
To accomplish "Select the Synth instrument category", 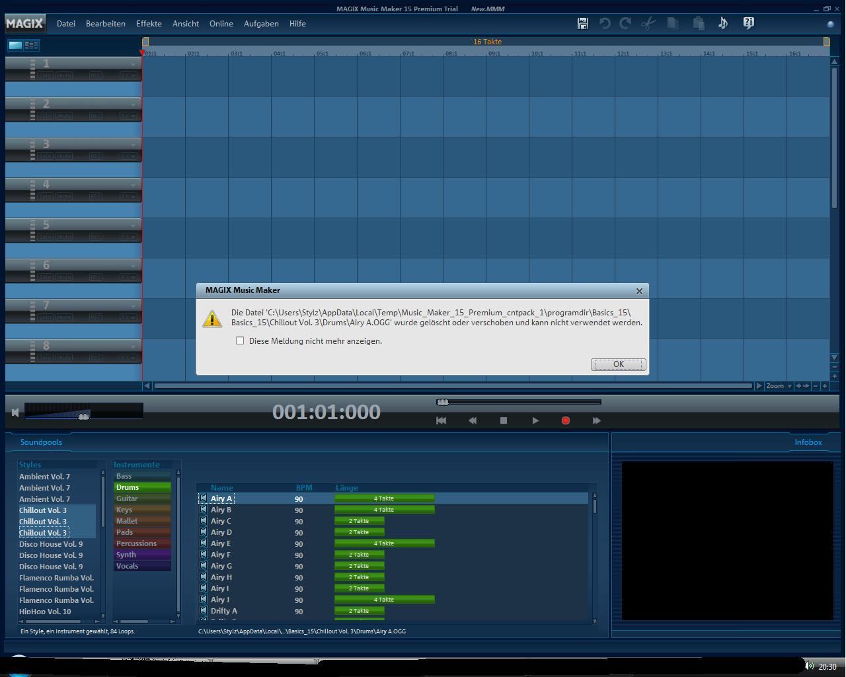I will [142, 555].
